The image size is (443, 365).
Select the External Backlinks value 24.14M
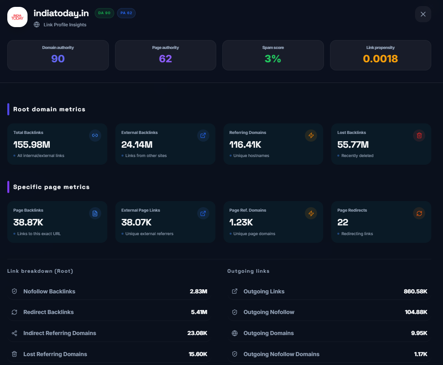[137, 144]
